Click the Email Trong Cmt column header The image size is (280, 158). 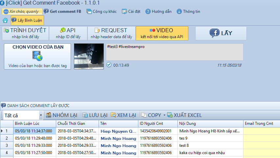pos(262,124)
